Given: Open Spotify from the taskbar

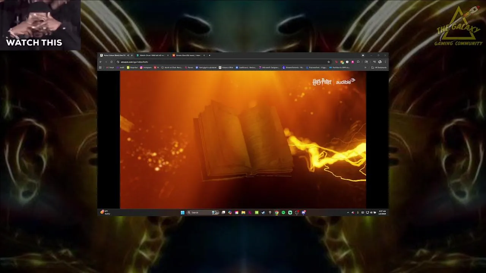Looking at the screenshot, I should pyautogui.click(x=283, y=213).
